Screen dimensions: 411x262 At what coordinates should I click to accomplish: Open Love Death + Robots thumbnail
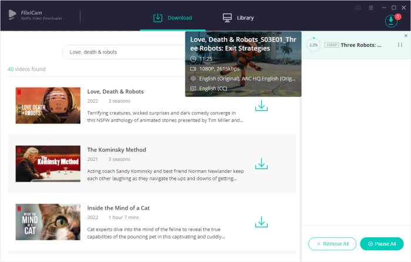48,105
